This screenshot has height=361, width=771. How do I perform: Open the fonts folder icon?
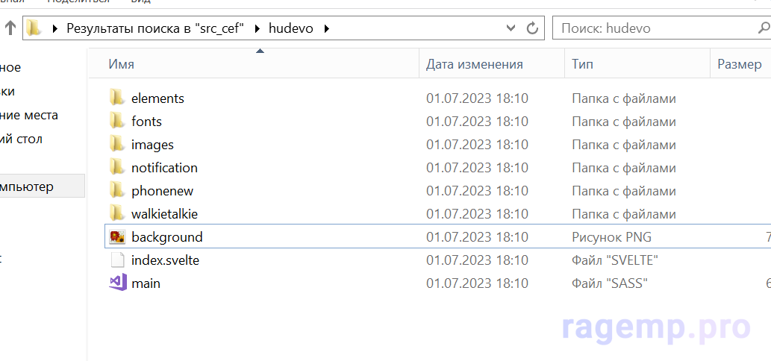[x=116, y=121]
